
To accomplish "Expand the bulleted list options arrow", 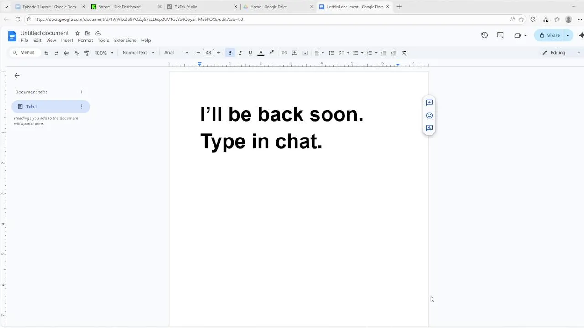I will tap(362, 53).
